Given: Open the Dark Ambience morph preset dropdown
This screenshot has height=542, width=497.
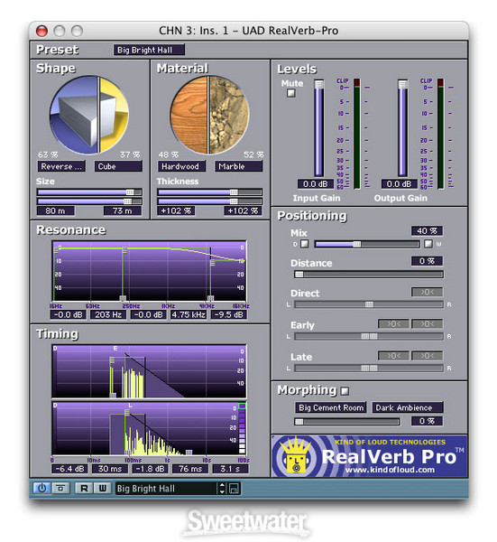Looking at the screenshot, I should [408, 407].
